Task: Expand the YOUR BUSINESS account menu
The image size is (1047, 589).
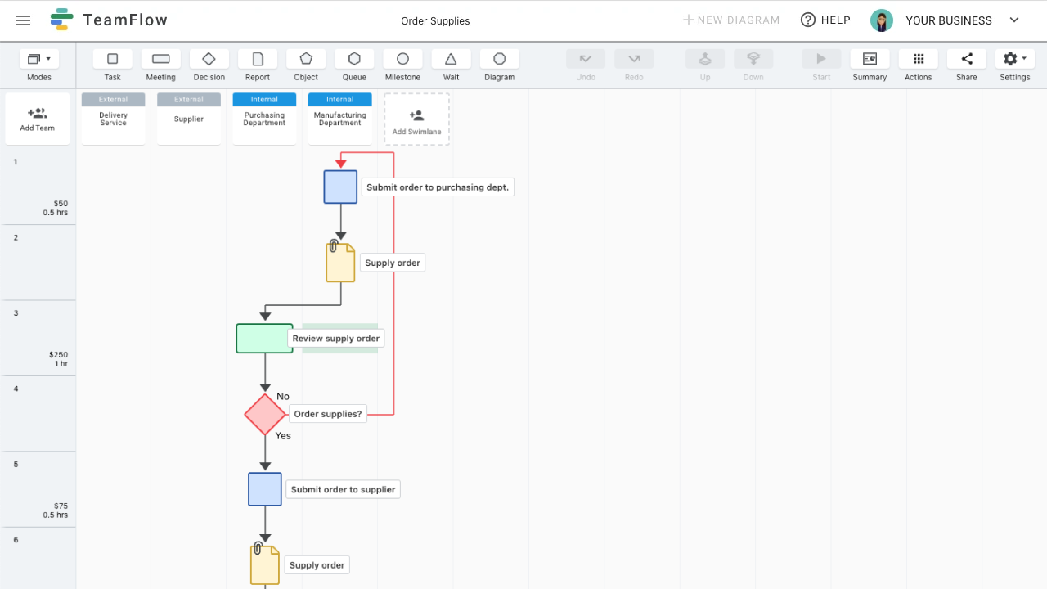Action: coord(1013,20)
